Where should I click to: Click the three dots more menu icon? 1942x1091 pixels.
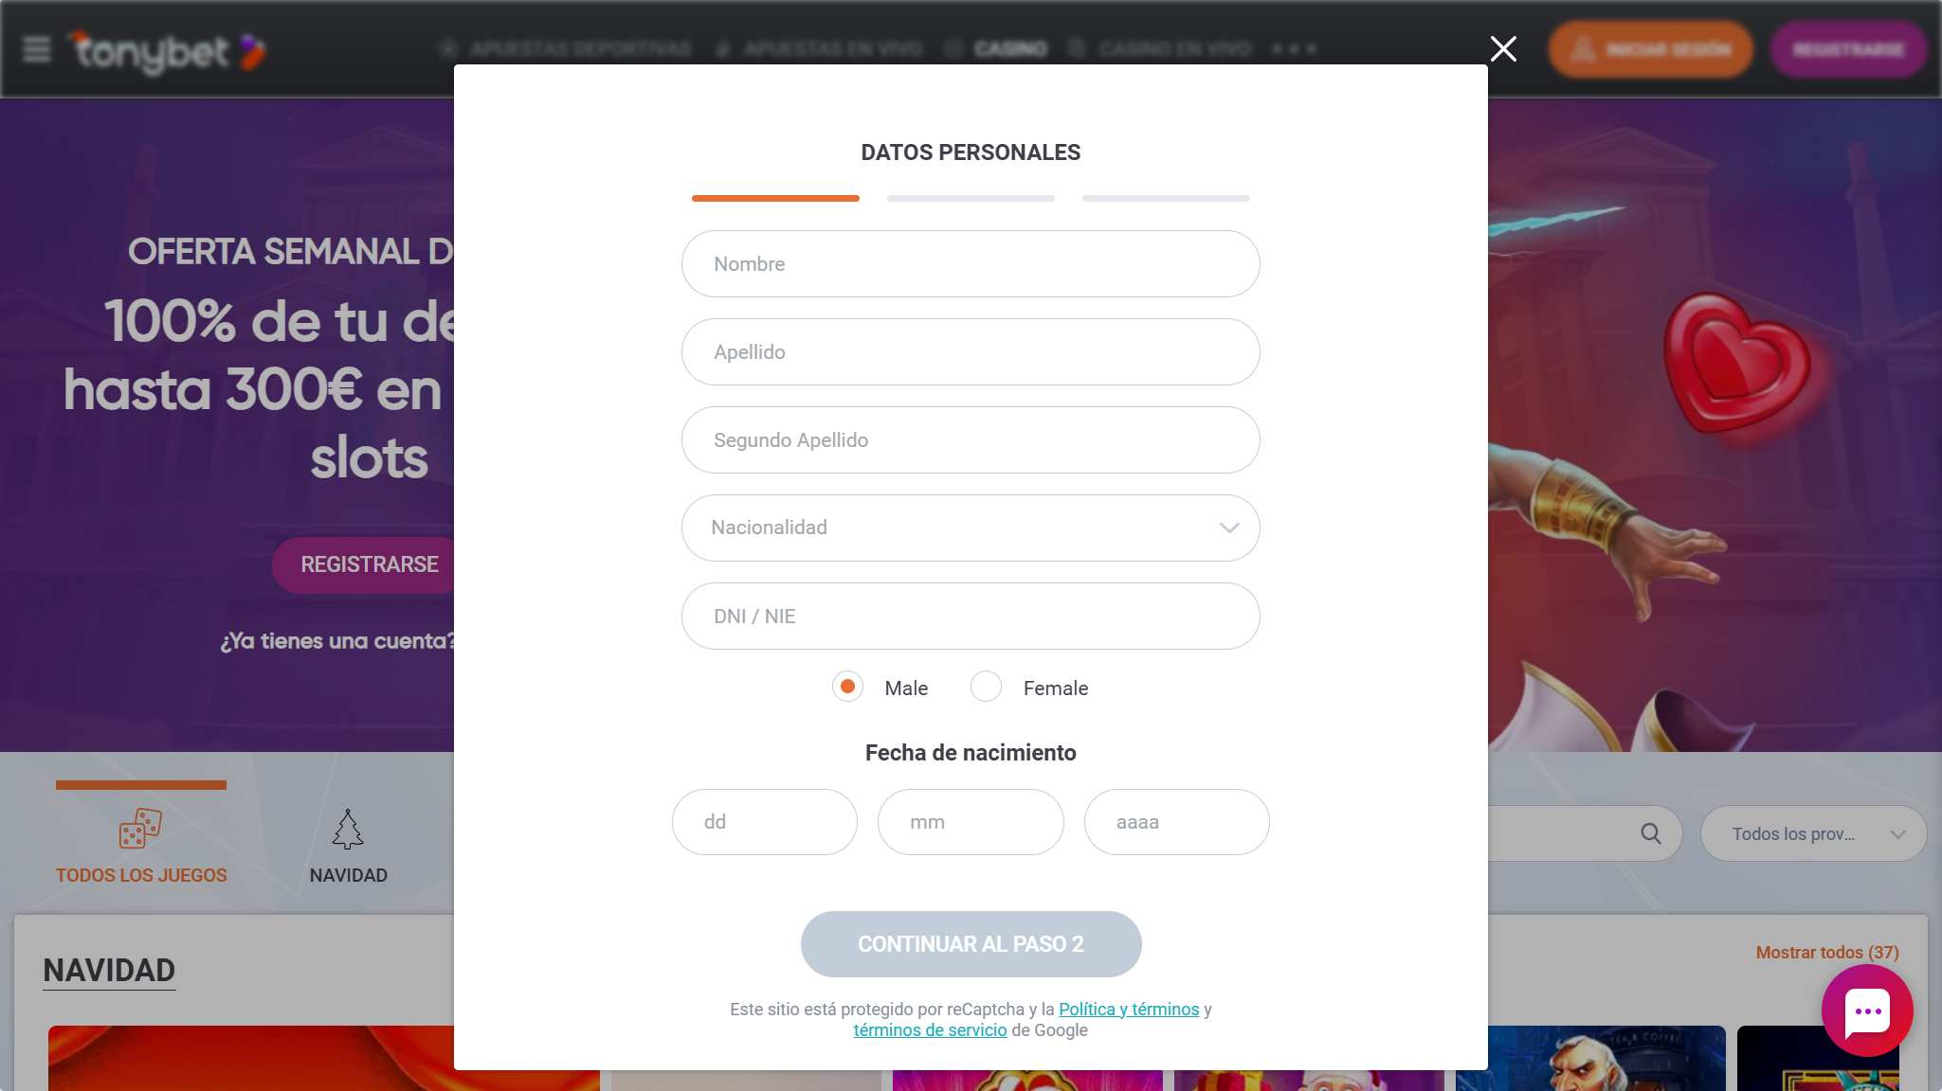click(x=1295, y=48)
